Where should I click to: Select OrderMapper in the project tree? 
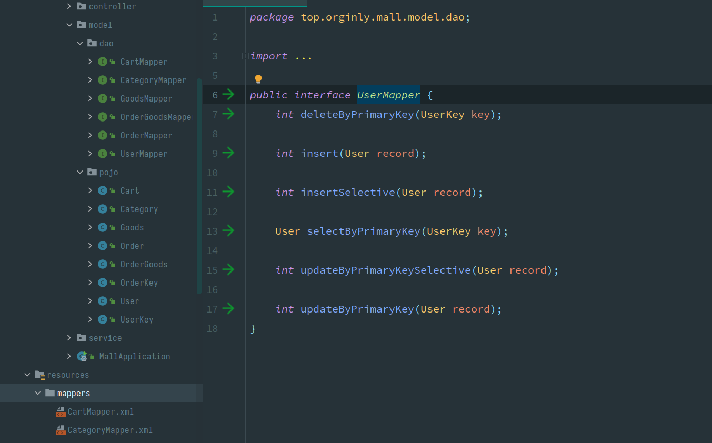click(x=146, y=135)
